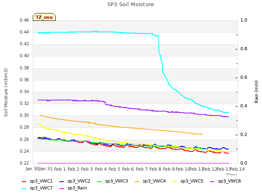Image resolution: width=262 pixels, height=196 pixels.
Task: Click the 1.0 right axis value
Action: click(x=244, y=20)
